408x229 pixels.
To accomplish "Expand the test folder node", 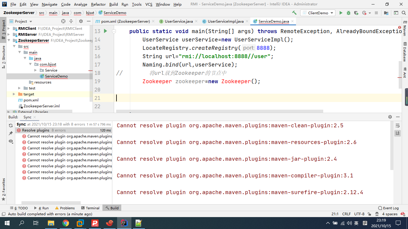I will coord(19,88).
